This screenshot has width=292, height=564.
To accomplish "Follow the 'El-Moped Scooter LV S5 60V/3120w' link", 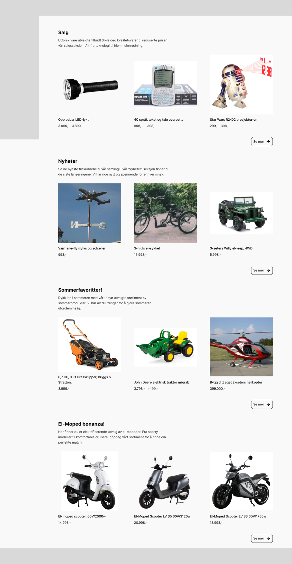I will (162, 516).
